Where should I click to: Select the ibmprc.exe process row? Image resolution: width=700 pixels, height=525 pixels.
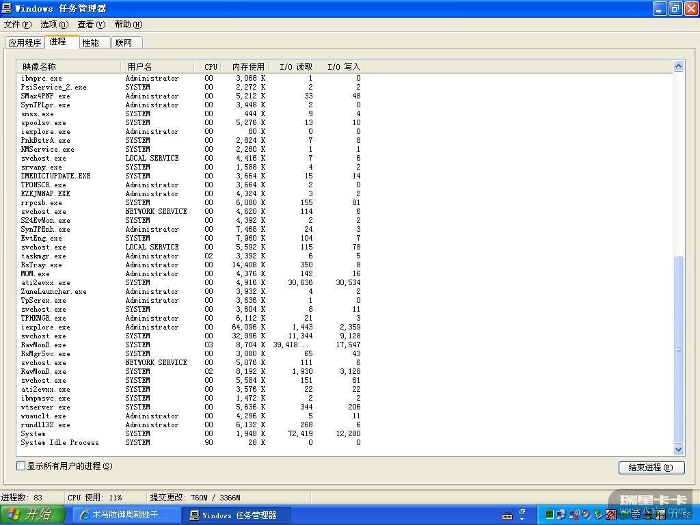click(x=191, y=78)
